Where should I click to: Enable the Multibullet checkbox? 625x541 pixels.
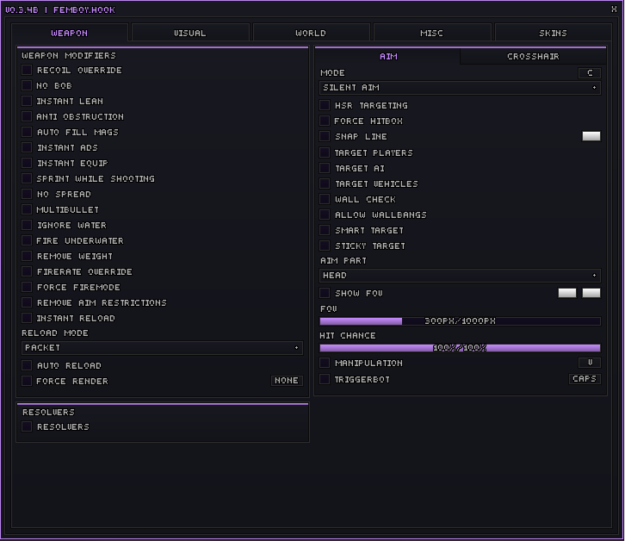click(x=27, y=209)
